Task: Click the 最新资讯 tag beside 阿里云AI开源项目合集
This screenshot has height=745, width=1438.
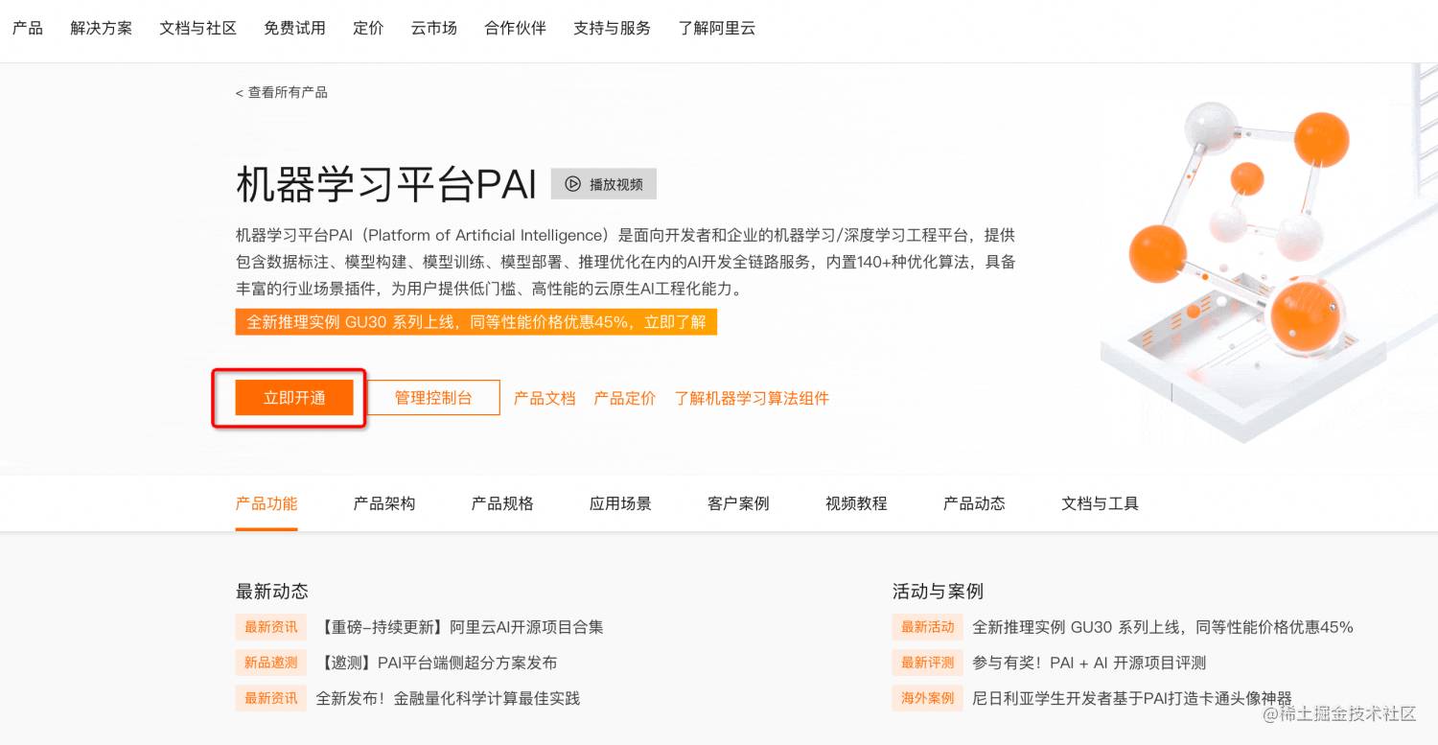Action: tap(271, 627)
